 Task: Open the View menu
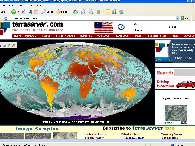click(x=11, y=5)
